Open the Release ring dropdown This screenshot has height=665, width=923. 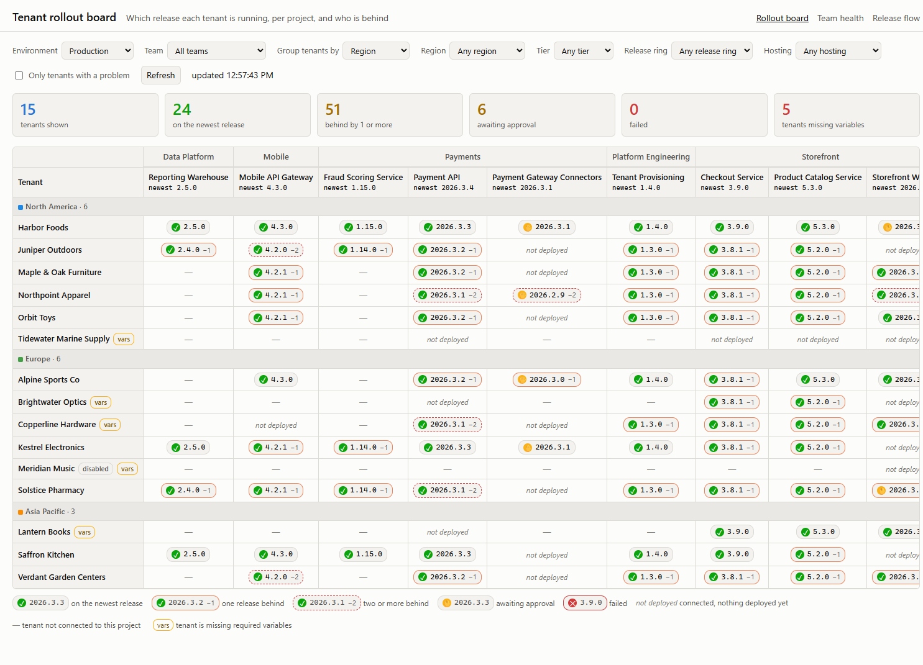tap(712, 51)
